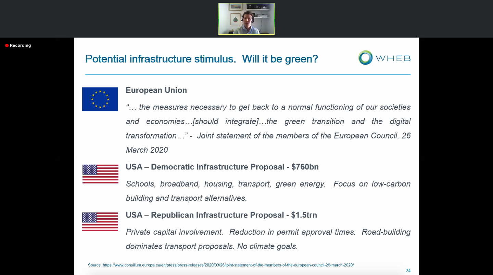Click the Recording label text
Screen dimensions: 493x275
click(20, 45)
